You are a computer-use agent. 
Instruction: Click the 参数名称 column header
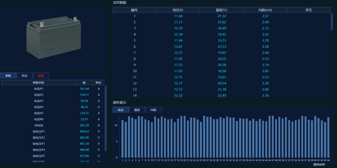(x=38, y=83)
